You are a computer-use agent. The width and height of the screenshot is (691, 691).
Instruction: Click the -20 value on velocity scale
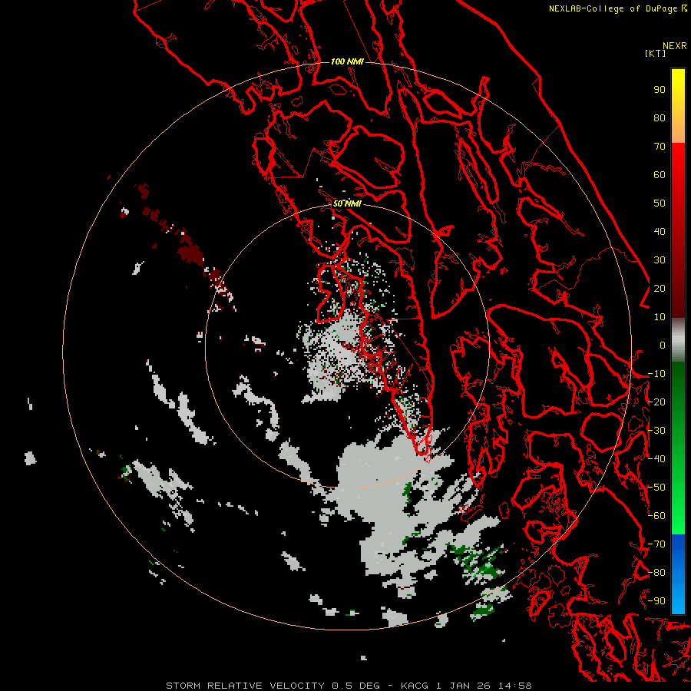point(656,402)
